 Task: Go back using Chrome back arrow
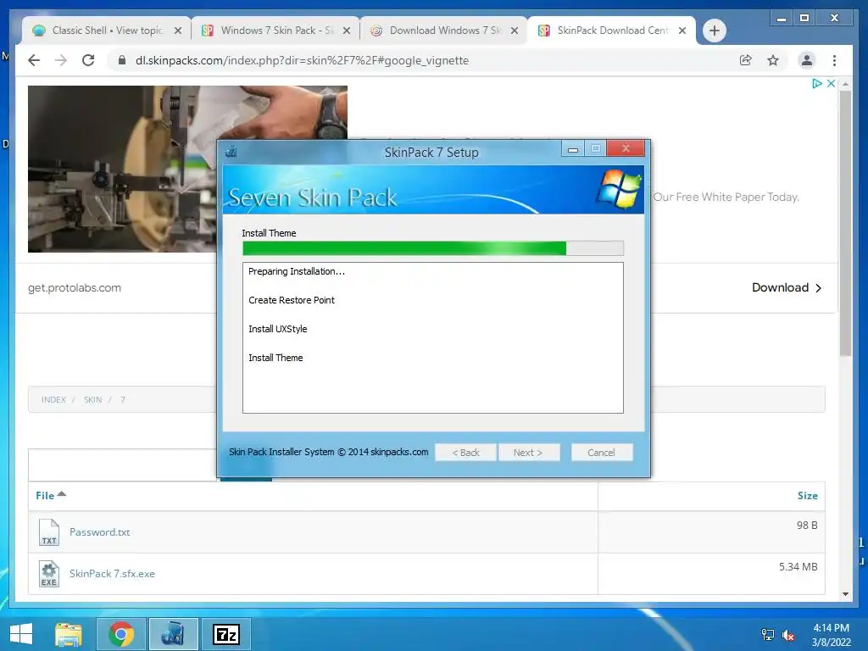click(34, 60)
